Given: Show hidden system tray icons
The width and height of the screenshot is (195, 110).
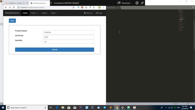Looking at the screenshot, I should click(166, 108).
